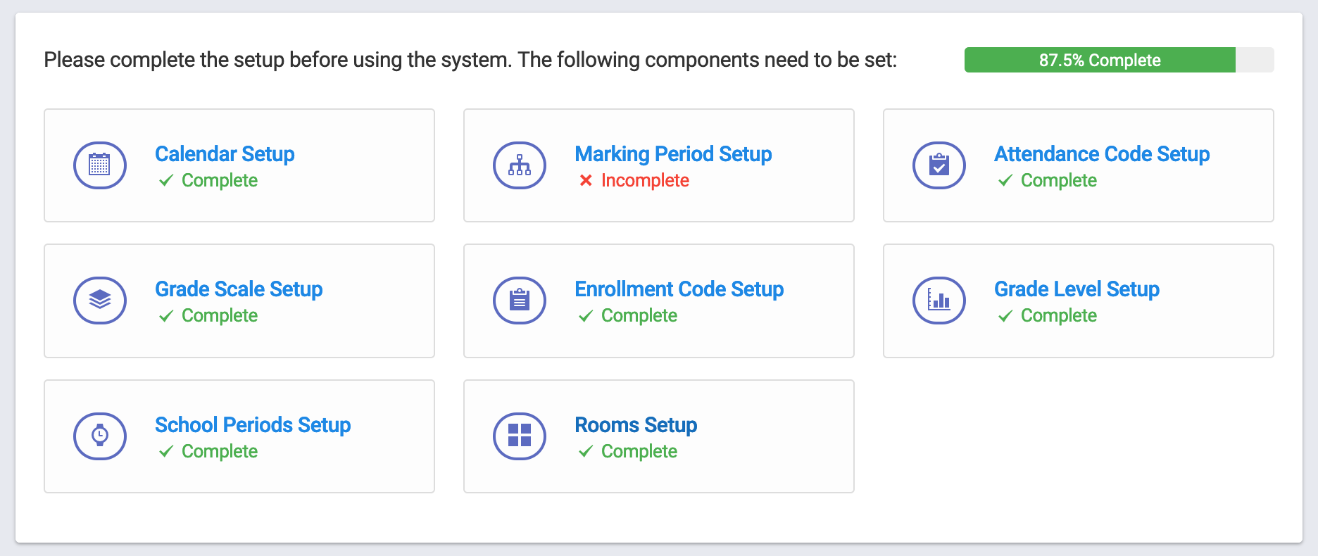Viewport: 1318px width, 556px height.
Task: Click the 87.5% Complete progress bar
Action: pyautogui.click(x=1099, y=60)
